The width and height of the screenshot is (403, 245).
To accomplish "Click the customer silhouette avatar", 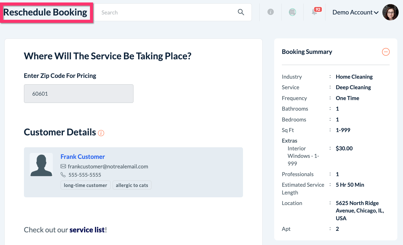I will [41, 165].
